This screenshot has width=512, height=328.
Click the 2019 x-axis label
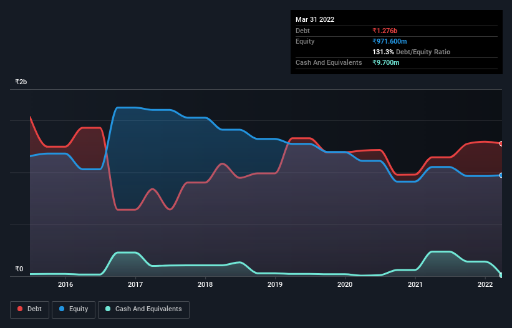(x=275, y=284)
